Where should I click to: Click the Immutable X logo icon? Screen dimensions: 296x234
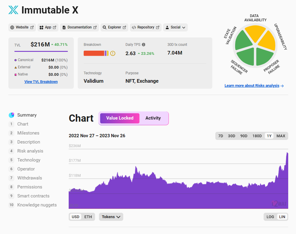[x=13, y=10]
